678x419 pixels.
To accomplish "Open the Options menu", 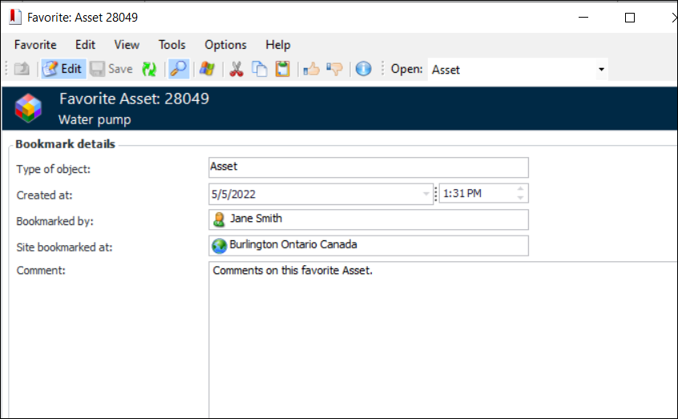I will pyautogui.click(x=225, y=45).
